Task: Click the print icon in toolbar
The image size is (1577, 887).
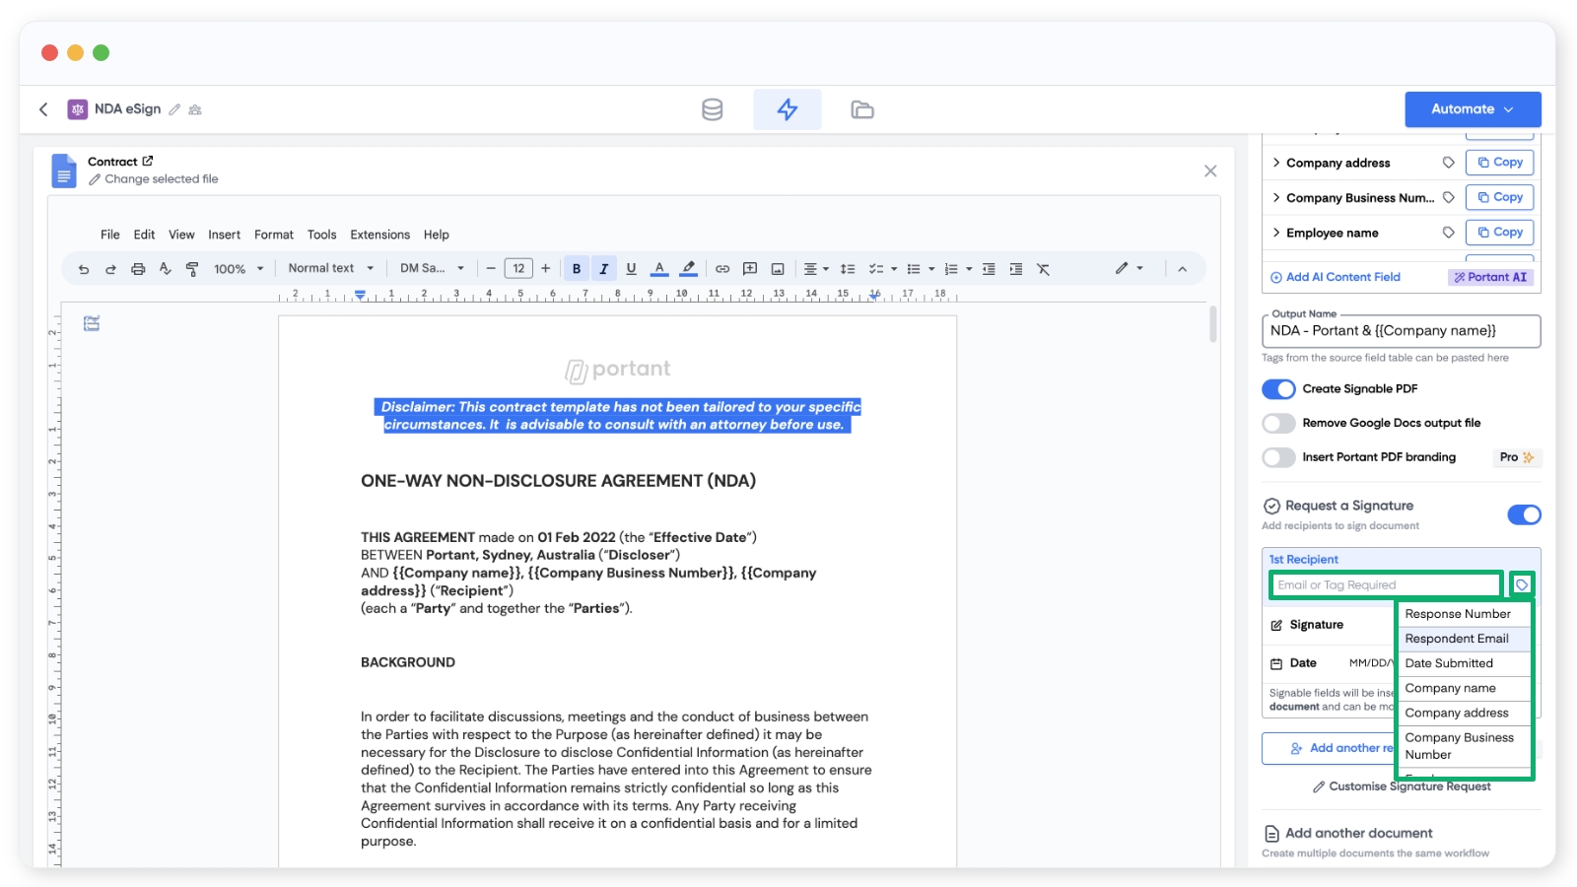Action: [x=138, y=268]
